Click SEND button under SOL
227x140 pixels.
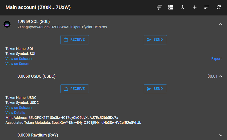pos(155,40)
